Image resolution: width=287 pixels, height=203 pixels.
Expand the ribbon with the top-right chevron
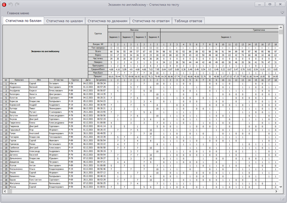282,12
